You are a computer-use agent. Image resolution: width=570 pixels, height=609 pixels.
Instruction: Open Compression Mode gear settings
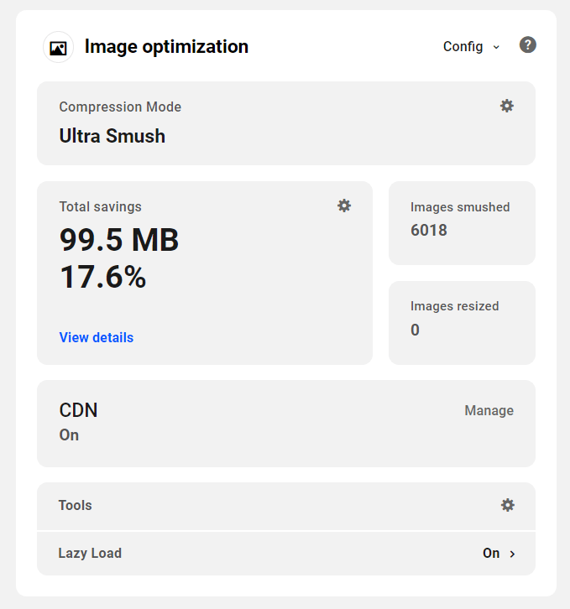tap(507, 106)
